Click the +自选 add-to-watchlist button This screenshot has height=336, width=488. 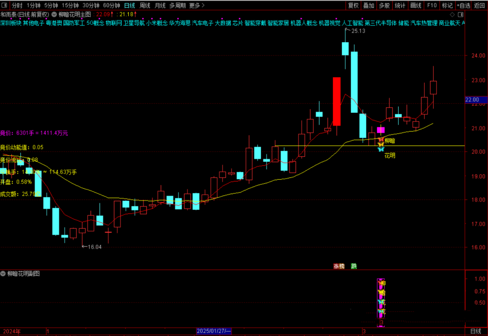[x=463, y=5]
